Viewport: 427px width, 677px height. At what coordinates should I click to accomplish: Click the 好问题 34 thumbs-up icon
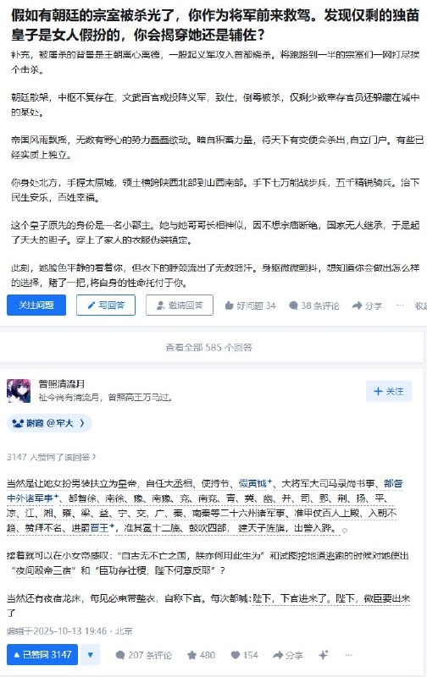[230, 305]
